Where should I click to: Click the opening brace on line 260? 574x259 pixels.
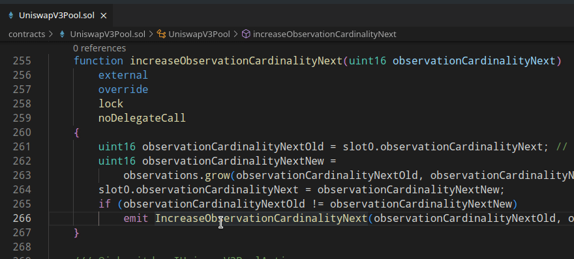pyautogui.click(x=76, y=132)
